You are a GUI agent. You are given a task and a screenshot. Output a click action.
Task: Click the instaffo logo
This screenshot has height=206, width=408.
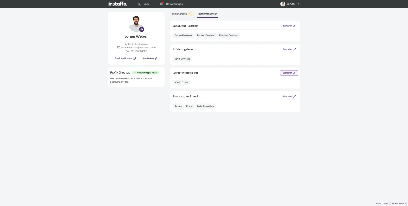(x=118, y=4)
